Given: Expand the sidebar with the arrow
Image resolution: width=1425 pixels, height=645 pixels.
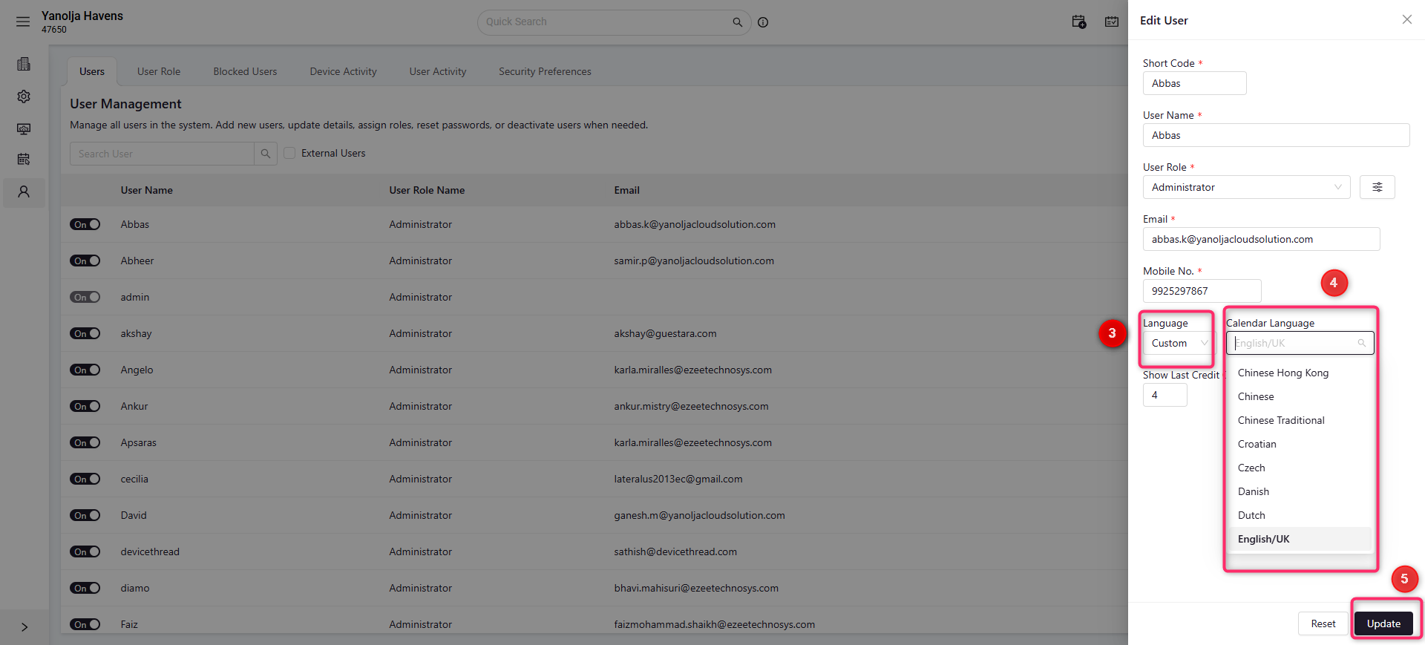Looking at the screenshot, I should (24, 627).
